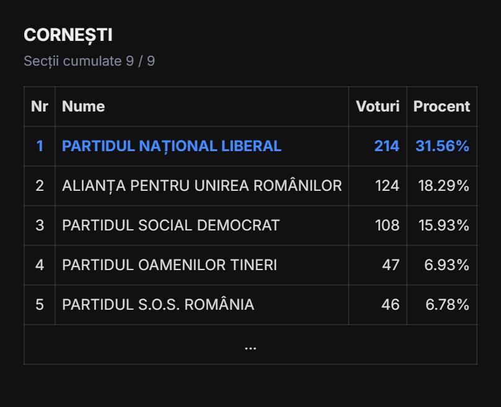
Task: Sort by the Nume column header
Action: click(x=84, y=107)
